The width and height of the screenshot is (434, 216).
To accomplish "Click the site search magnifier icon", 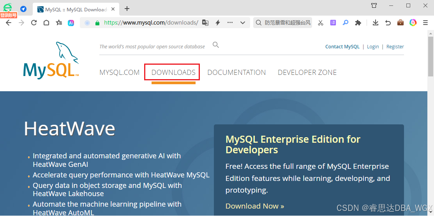I will (x=216, y=45).
